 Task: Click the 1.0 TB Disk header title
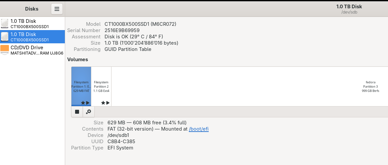tap(349, 7)
